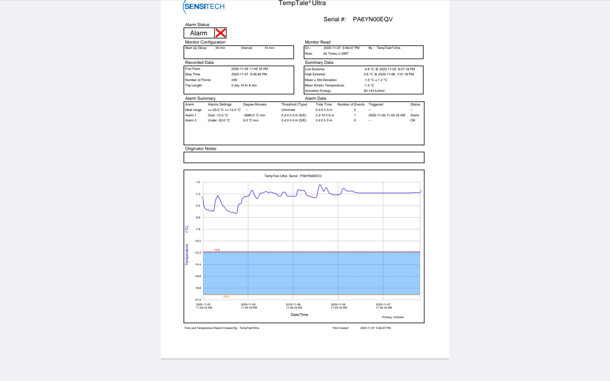The height and width of the screenshot is (381, 610).
Task: Click the Alarm 1 row in Alarm Summary
Action: pos(191,115)
